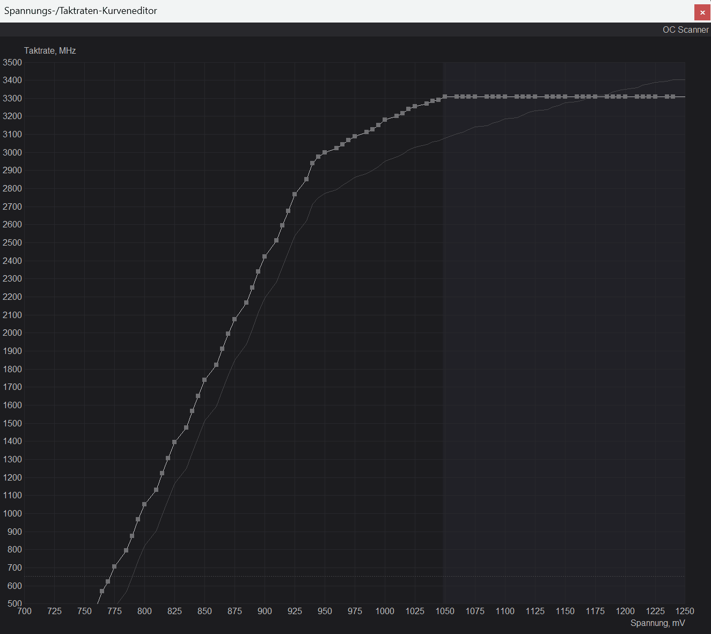Select the curve node at 1200 mV
Viewport: 711px width, 634px height.
625,97
